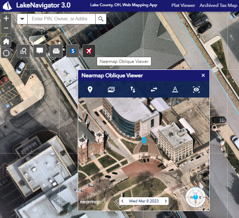
Task: Toggle the underlined A text labels icon
Action: 175,90
